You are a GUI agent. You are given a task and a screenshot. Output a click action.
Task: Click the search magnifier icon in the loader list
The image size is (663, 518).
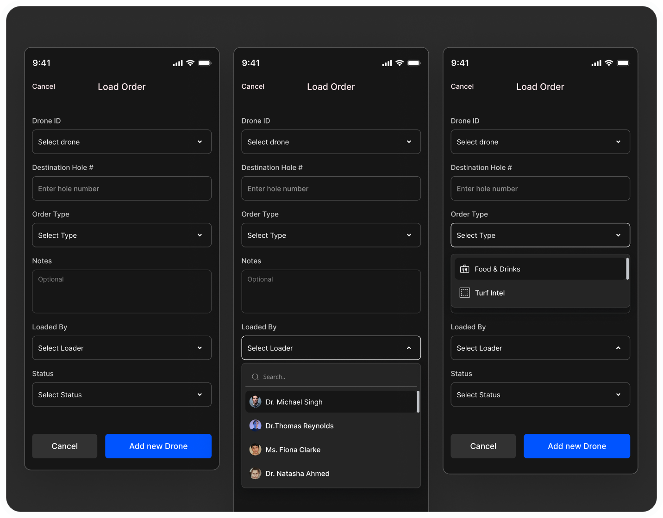[x=255, y=377]
